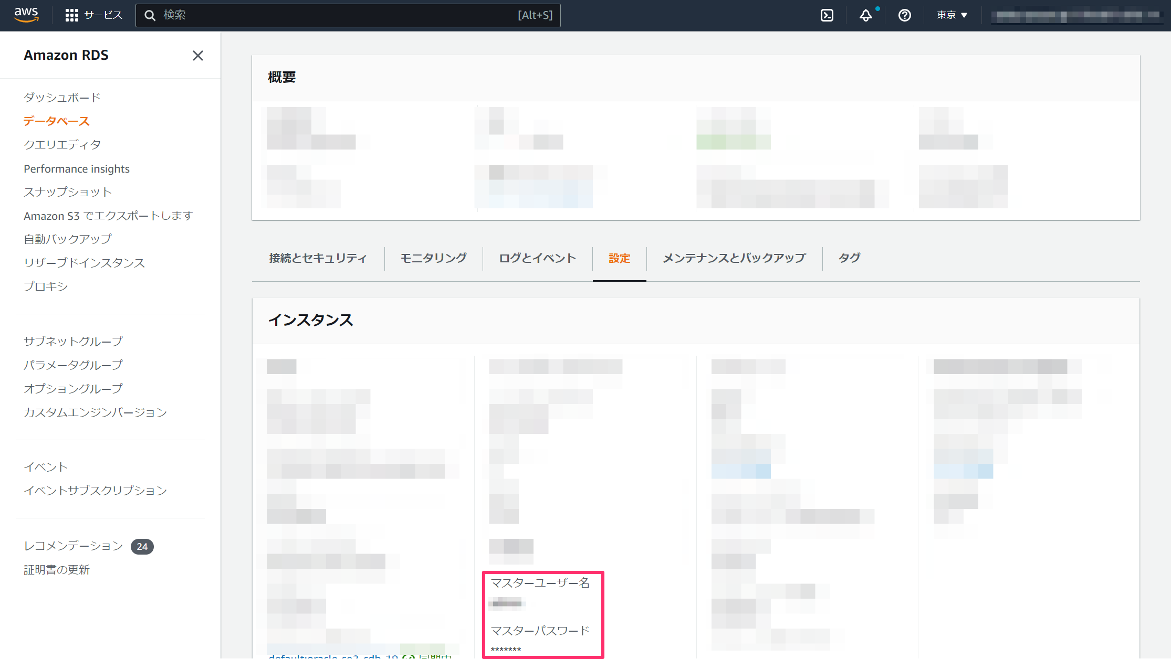Viewport: 1171px width, 659px height.
Task: Open the help question mark icon
Action: coord(904,15)
